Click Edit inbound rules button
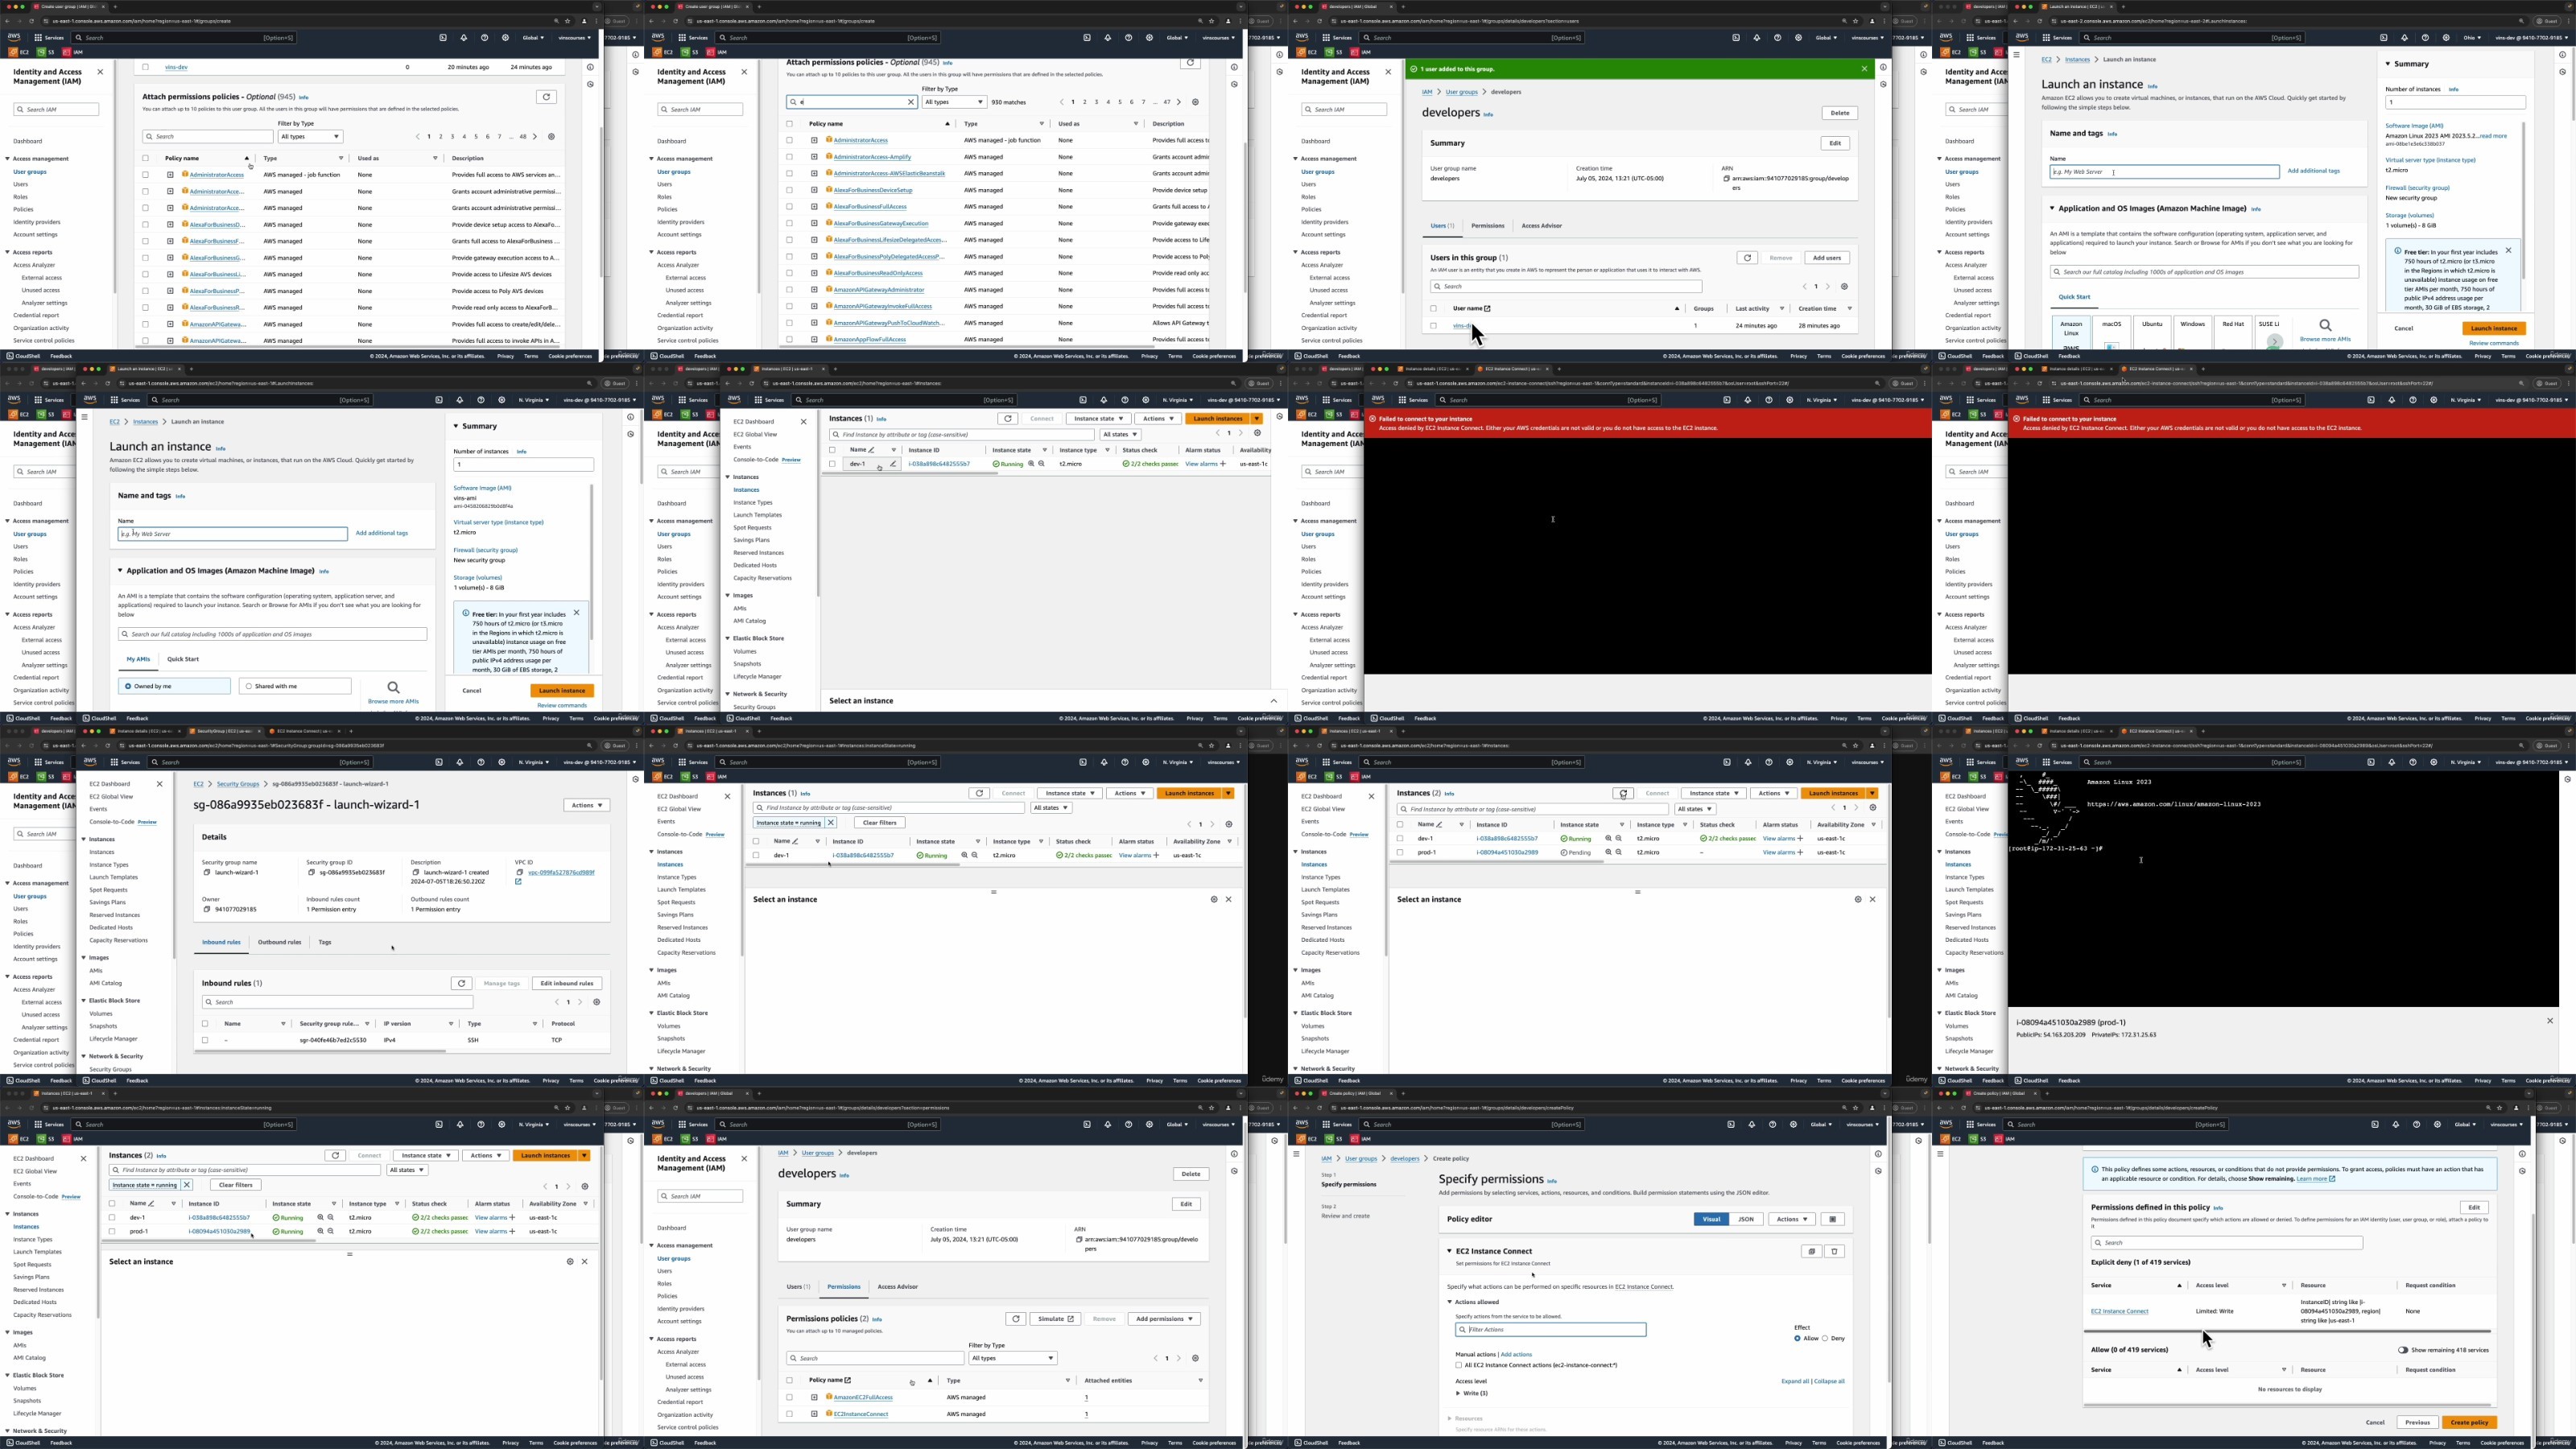Image resolution: width=2576 pixels, height=1449 pixels. (x=566, y=983)
